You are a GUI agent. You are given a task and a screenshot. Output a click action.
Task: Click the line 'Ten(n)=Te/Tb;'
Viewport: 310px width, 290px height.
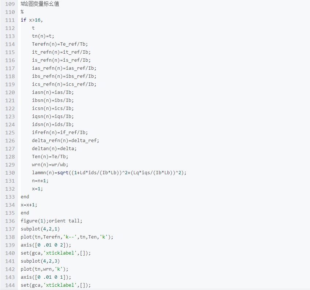(x=50, y=156)
